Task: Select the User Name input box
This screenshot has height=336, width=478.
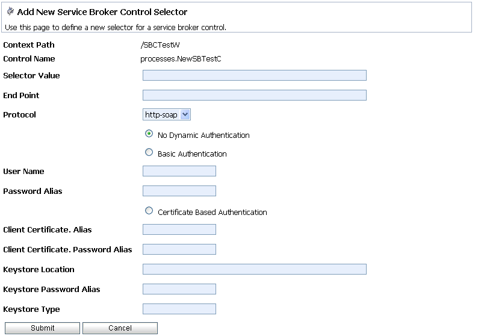Action: 179,171
